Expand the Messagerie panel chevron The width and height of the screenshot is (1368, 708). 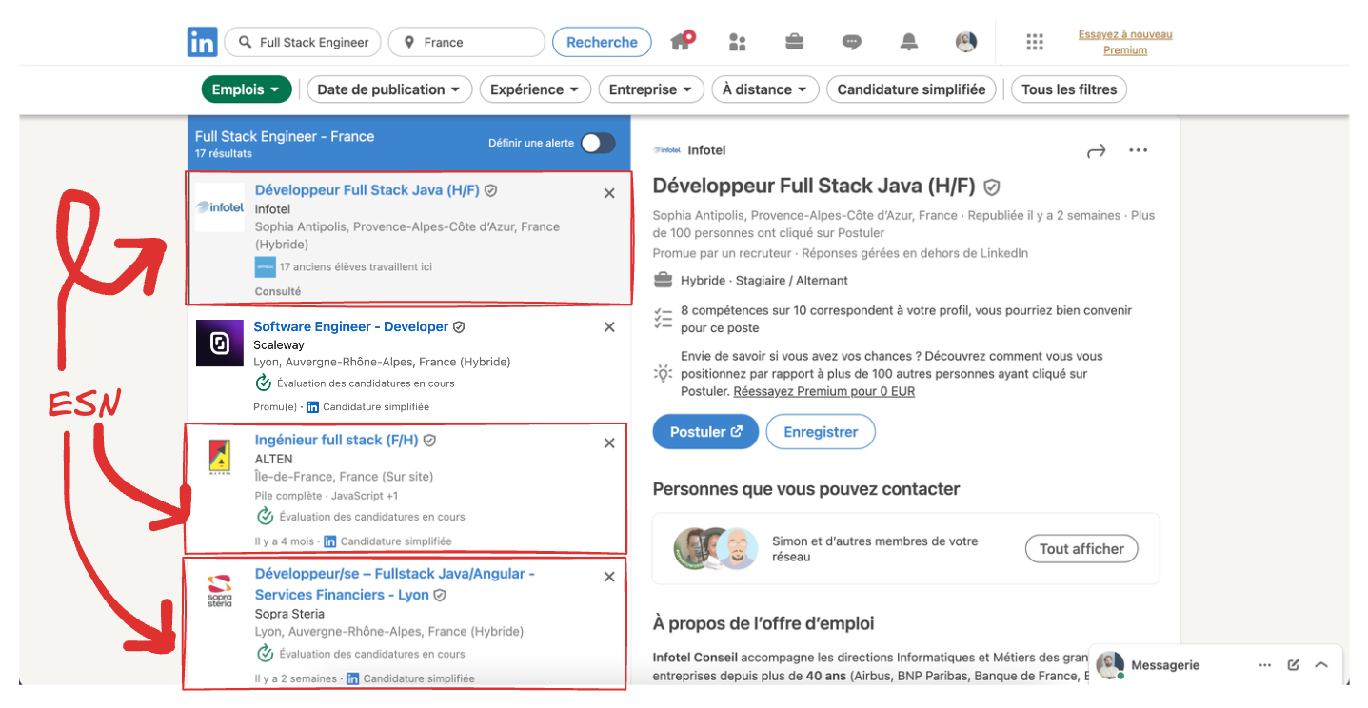1321,665
